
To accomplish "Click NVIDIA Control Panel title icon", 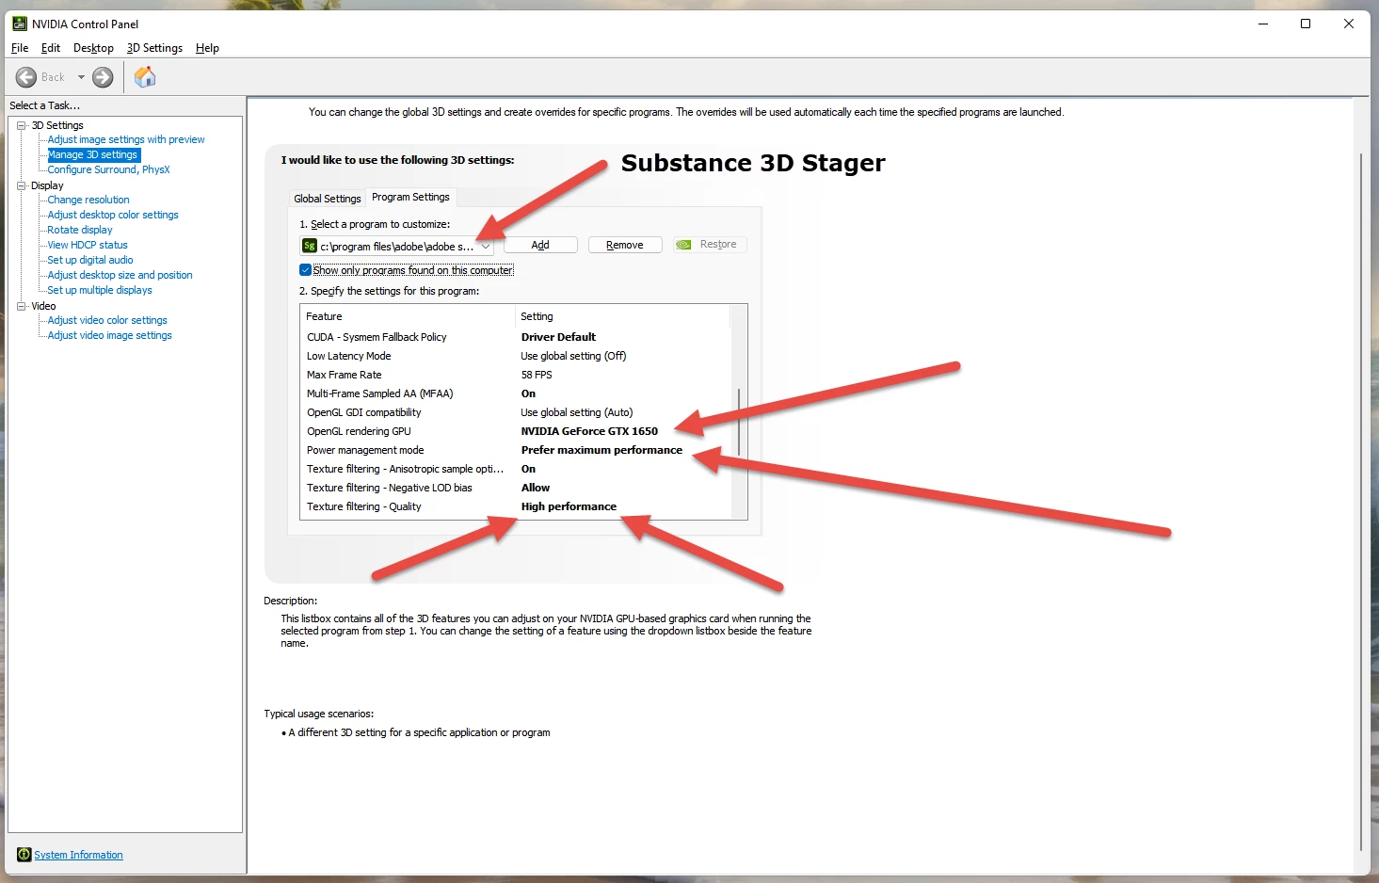I will [19, 24].
